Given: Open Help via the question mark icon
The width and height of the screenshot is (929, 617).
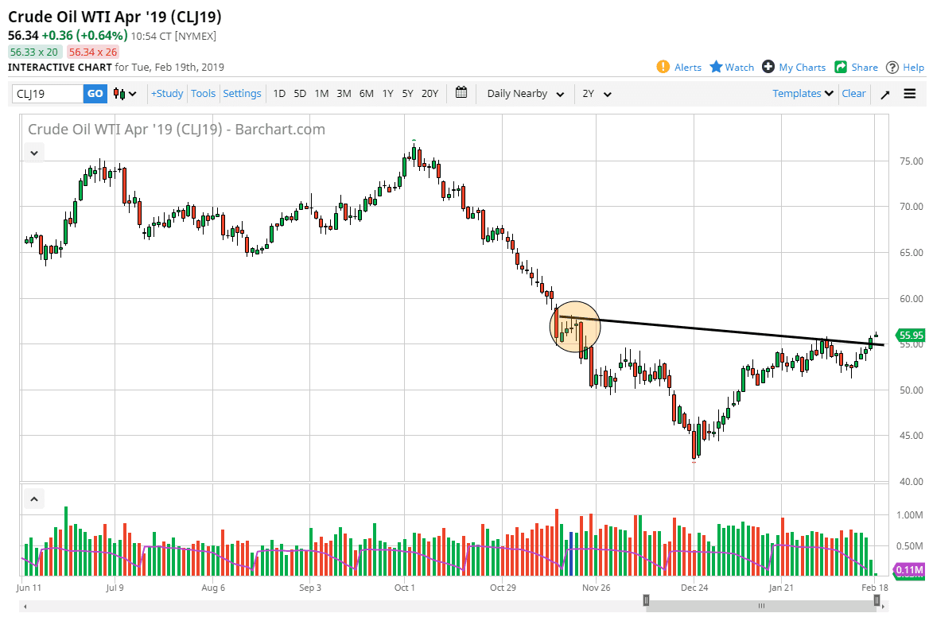Looking at the screenshot, I should coord(894,67).
